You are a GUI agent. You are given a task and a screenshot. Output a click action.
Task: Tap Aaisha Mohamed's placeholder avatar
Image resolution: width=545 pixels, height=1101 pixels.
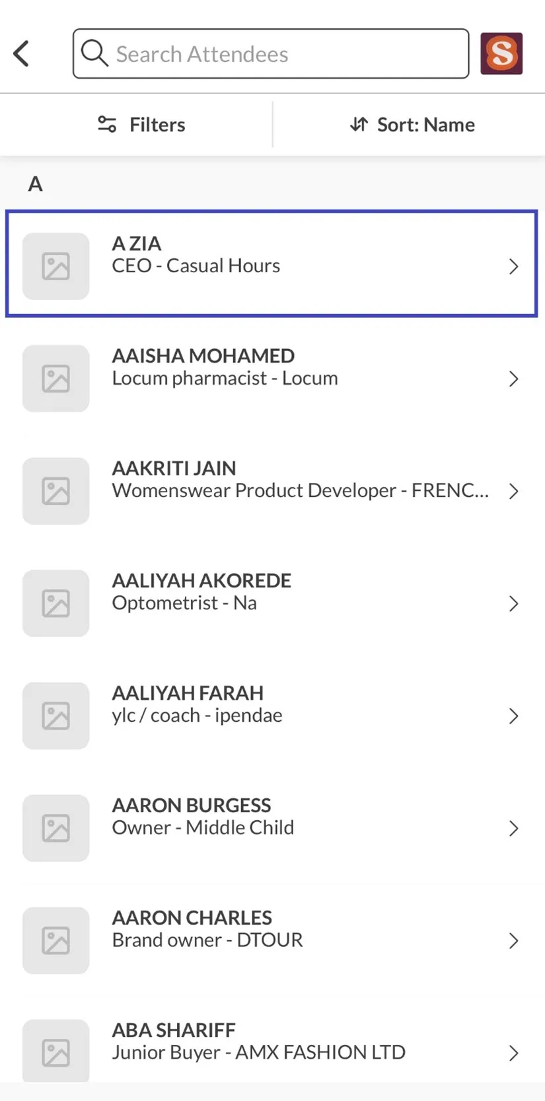(56, 379)
